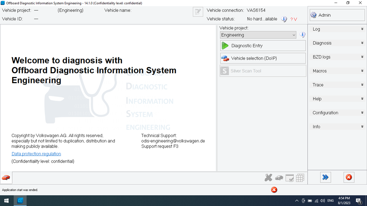Click info icon beside Vehicle project dropdown
The image size is (367, 206).
302,35
